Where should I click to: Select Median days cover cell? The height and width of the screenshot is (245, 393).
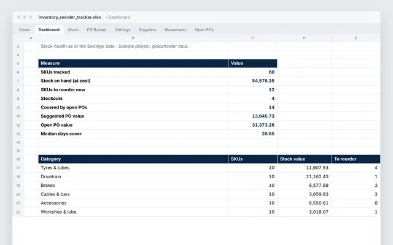click(x=133, y=134)
